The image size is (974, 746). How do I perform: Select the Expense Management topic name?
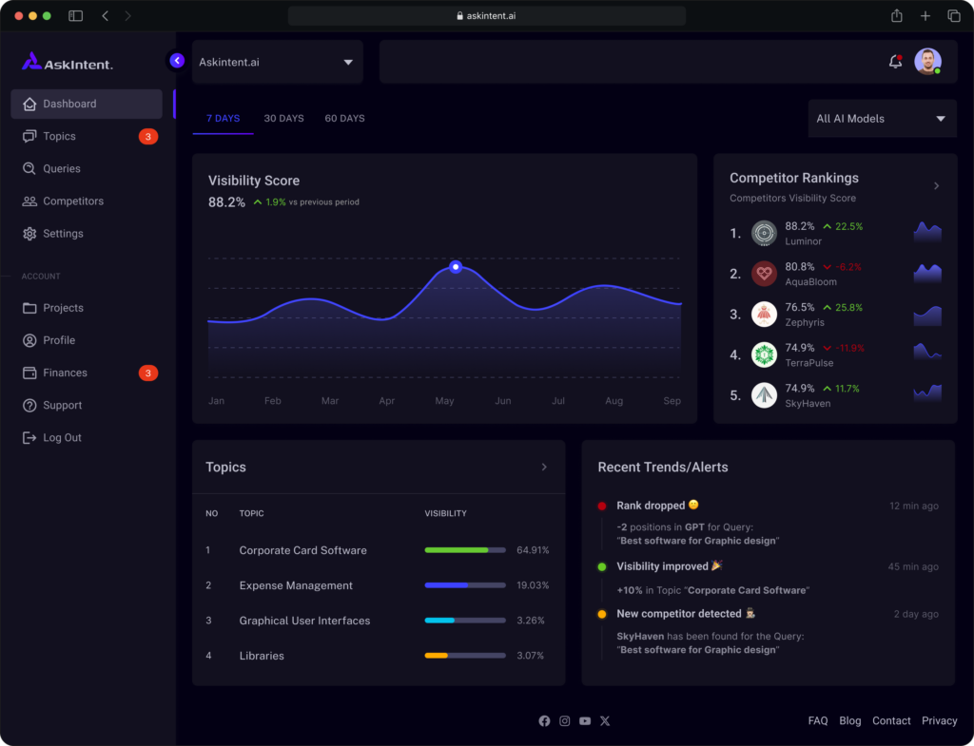(296, 585)
